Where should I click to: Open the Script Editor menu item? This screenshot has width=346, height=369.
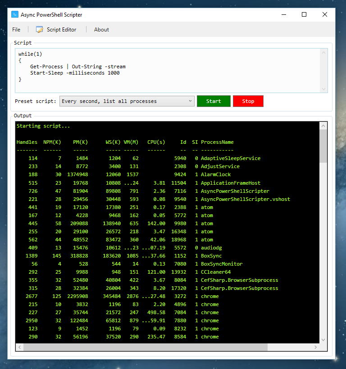(x=56, y=29)
